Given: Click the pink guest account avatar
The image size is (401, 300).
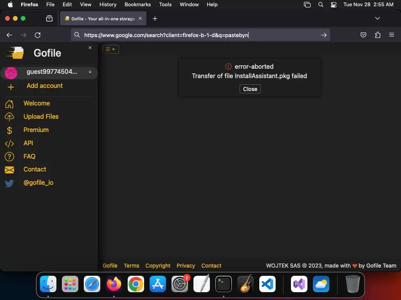Looking at the screenshot, I should pos(11,73).
